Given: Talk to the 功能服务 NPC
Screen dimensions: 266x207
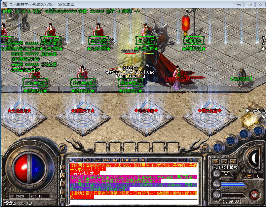Looking at the screenshot, I should (x=194, y=41).
